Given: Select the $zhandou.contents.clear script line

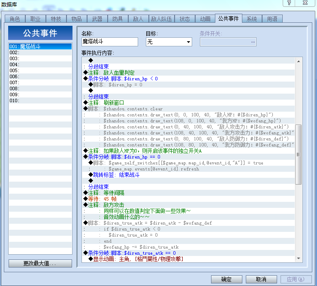Looking at the screenshot, I should (188, 109).
